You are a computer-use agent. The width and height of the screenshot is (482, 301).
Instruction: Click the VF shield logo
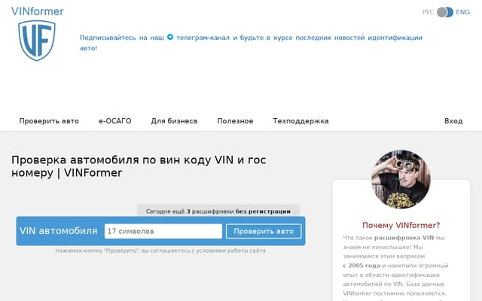tap(37, 41)
